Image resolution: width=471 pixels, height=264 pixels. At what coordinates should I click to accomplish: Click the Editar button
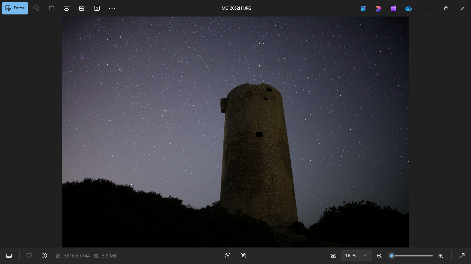(15, 8)
